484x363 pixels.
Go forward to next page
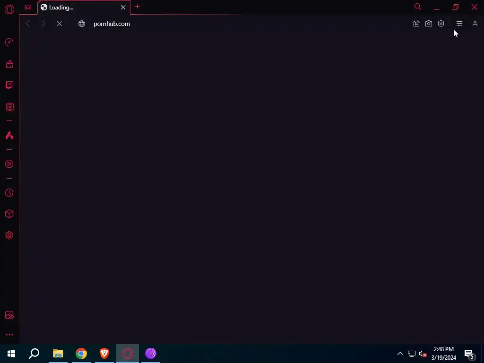(x=43, y=24)
